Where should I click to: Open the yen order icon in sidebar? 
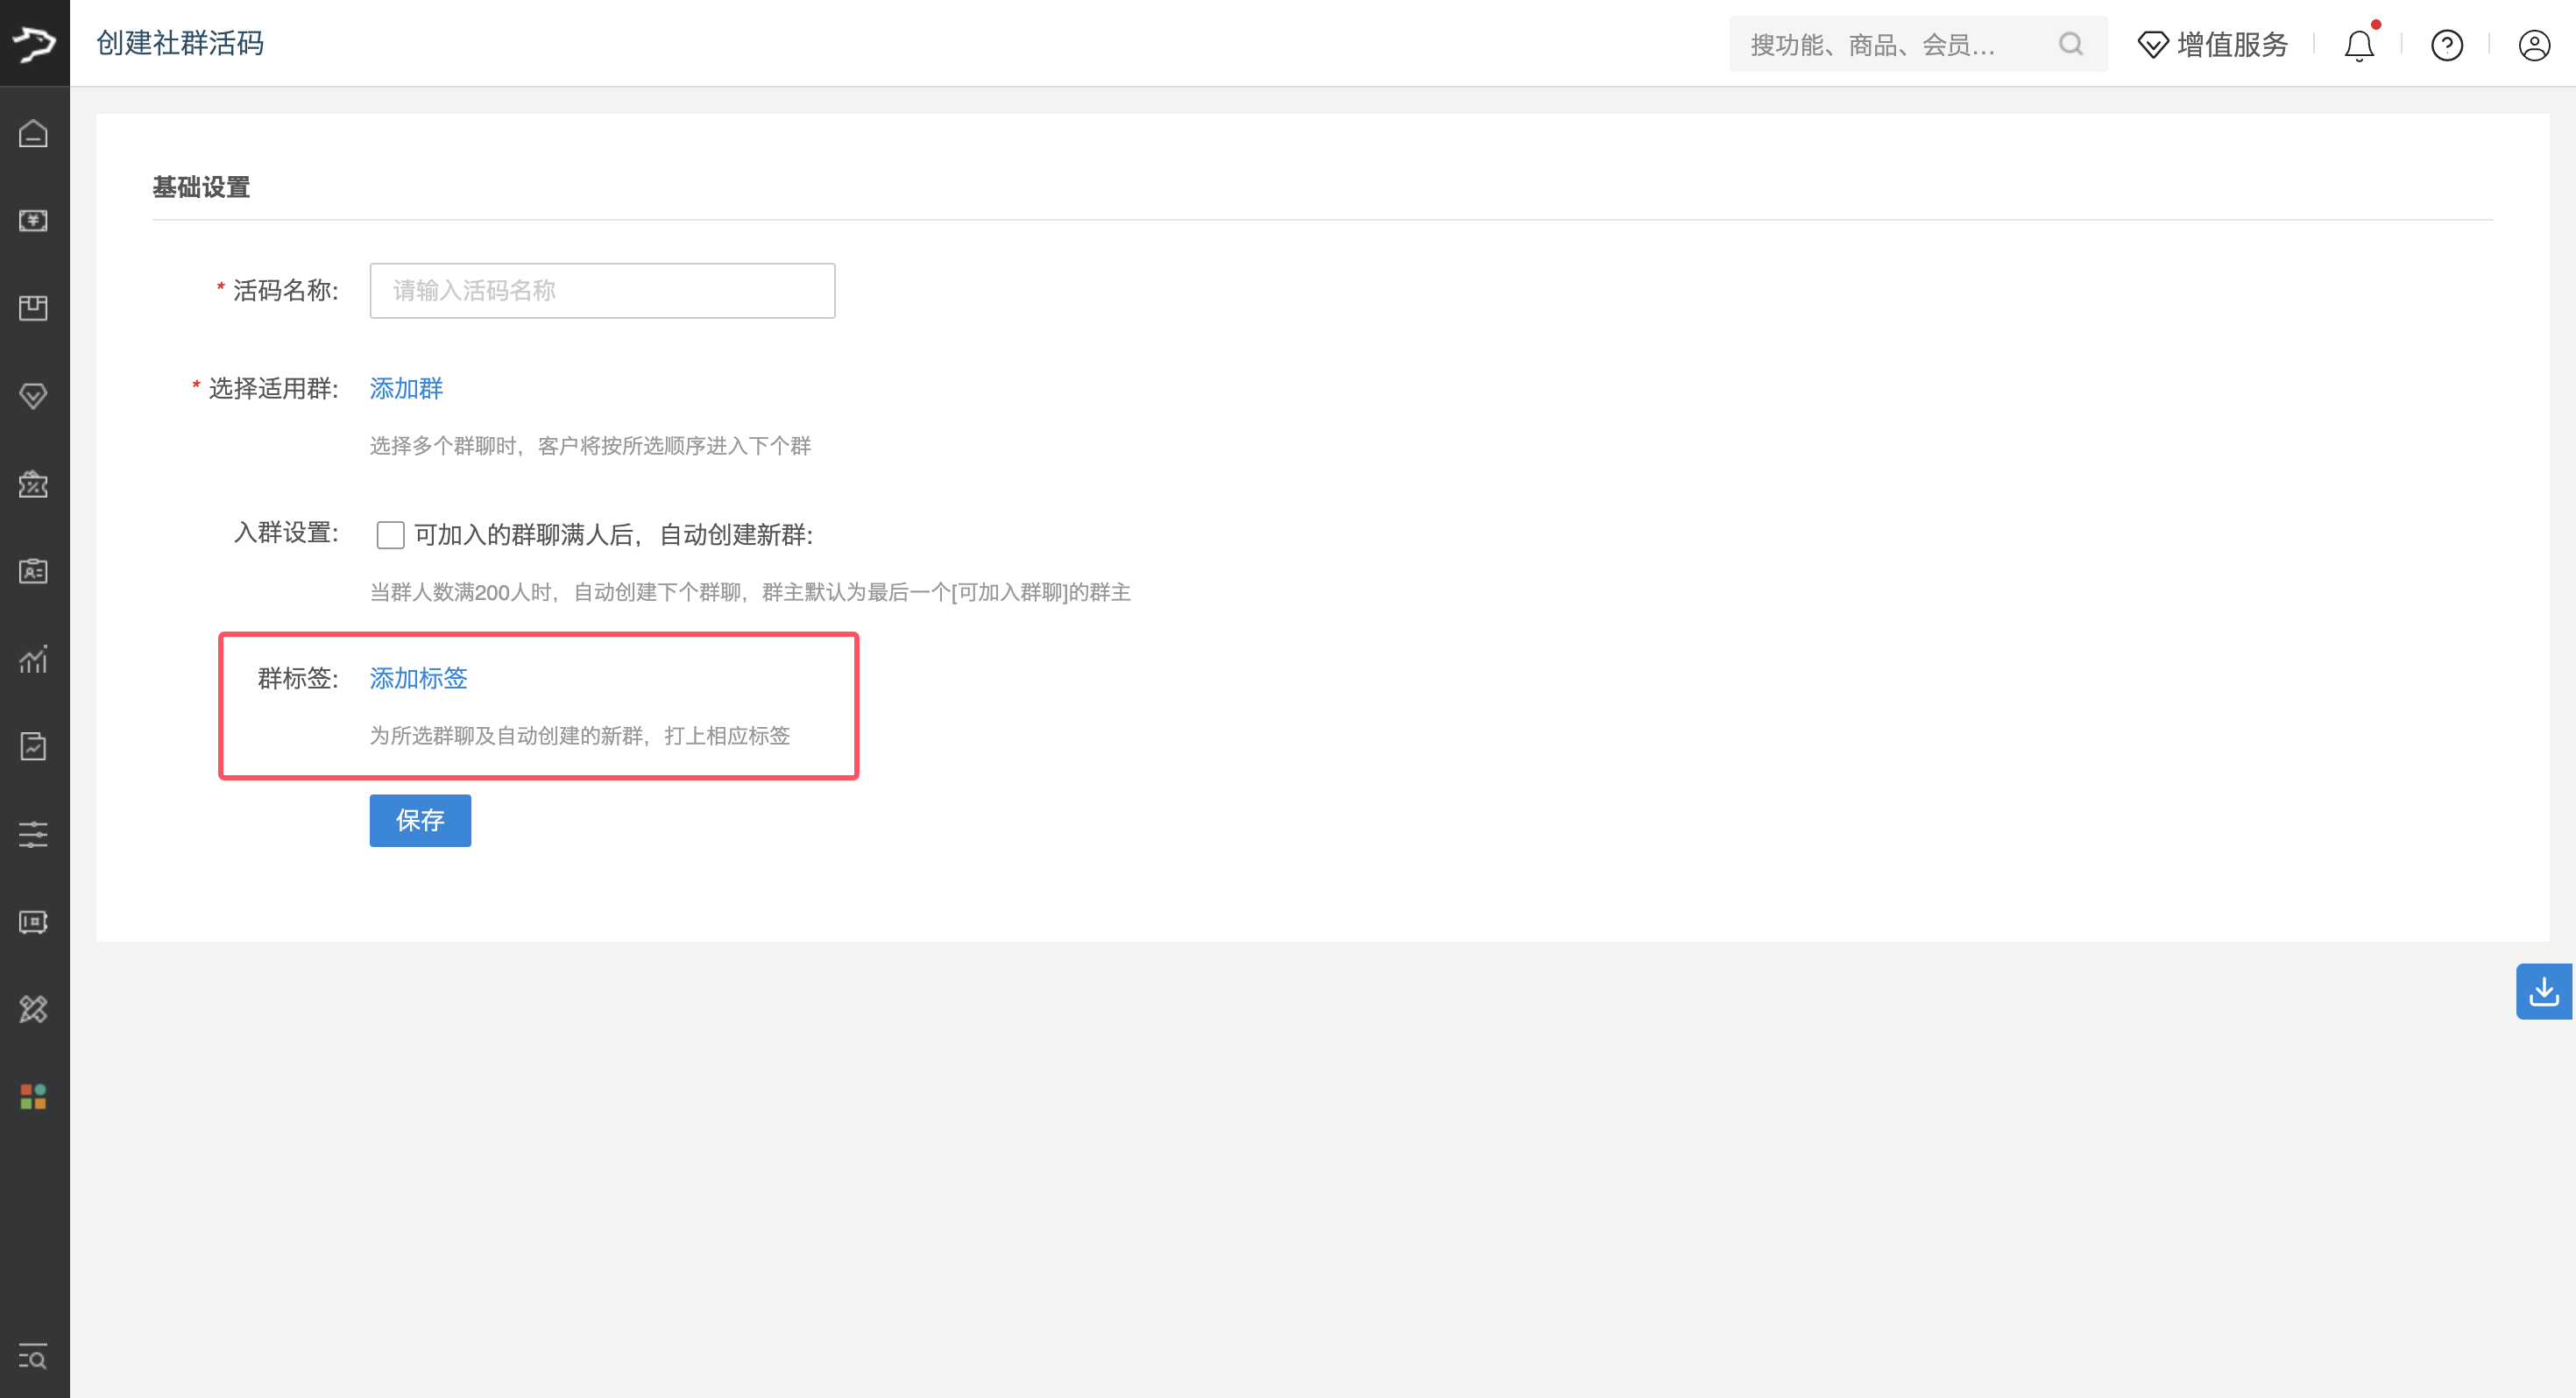(x=33, y=220)
